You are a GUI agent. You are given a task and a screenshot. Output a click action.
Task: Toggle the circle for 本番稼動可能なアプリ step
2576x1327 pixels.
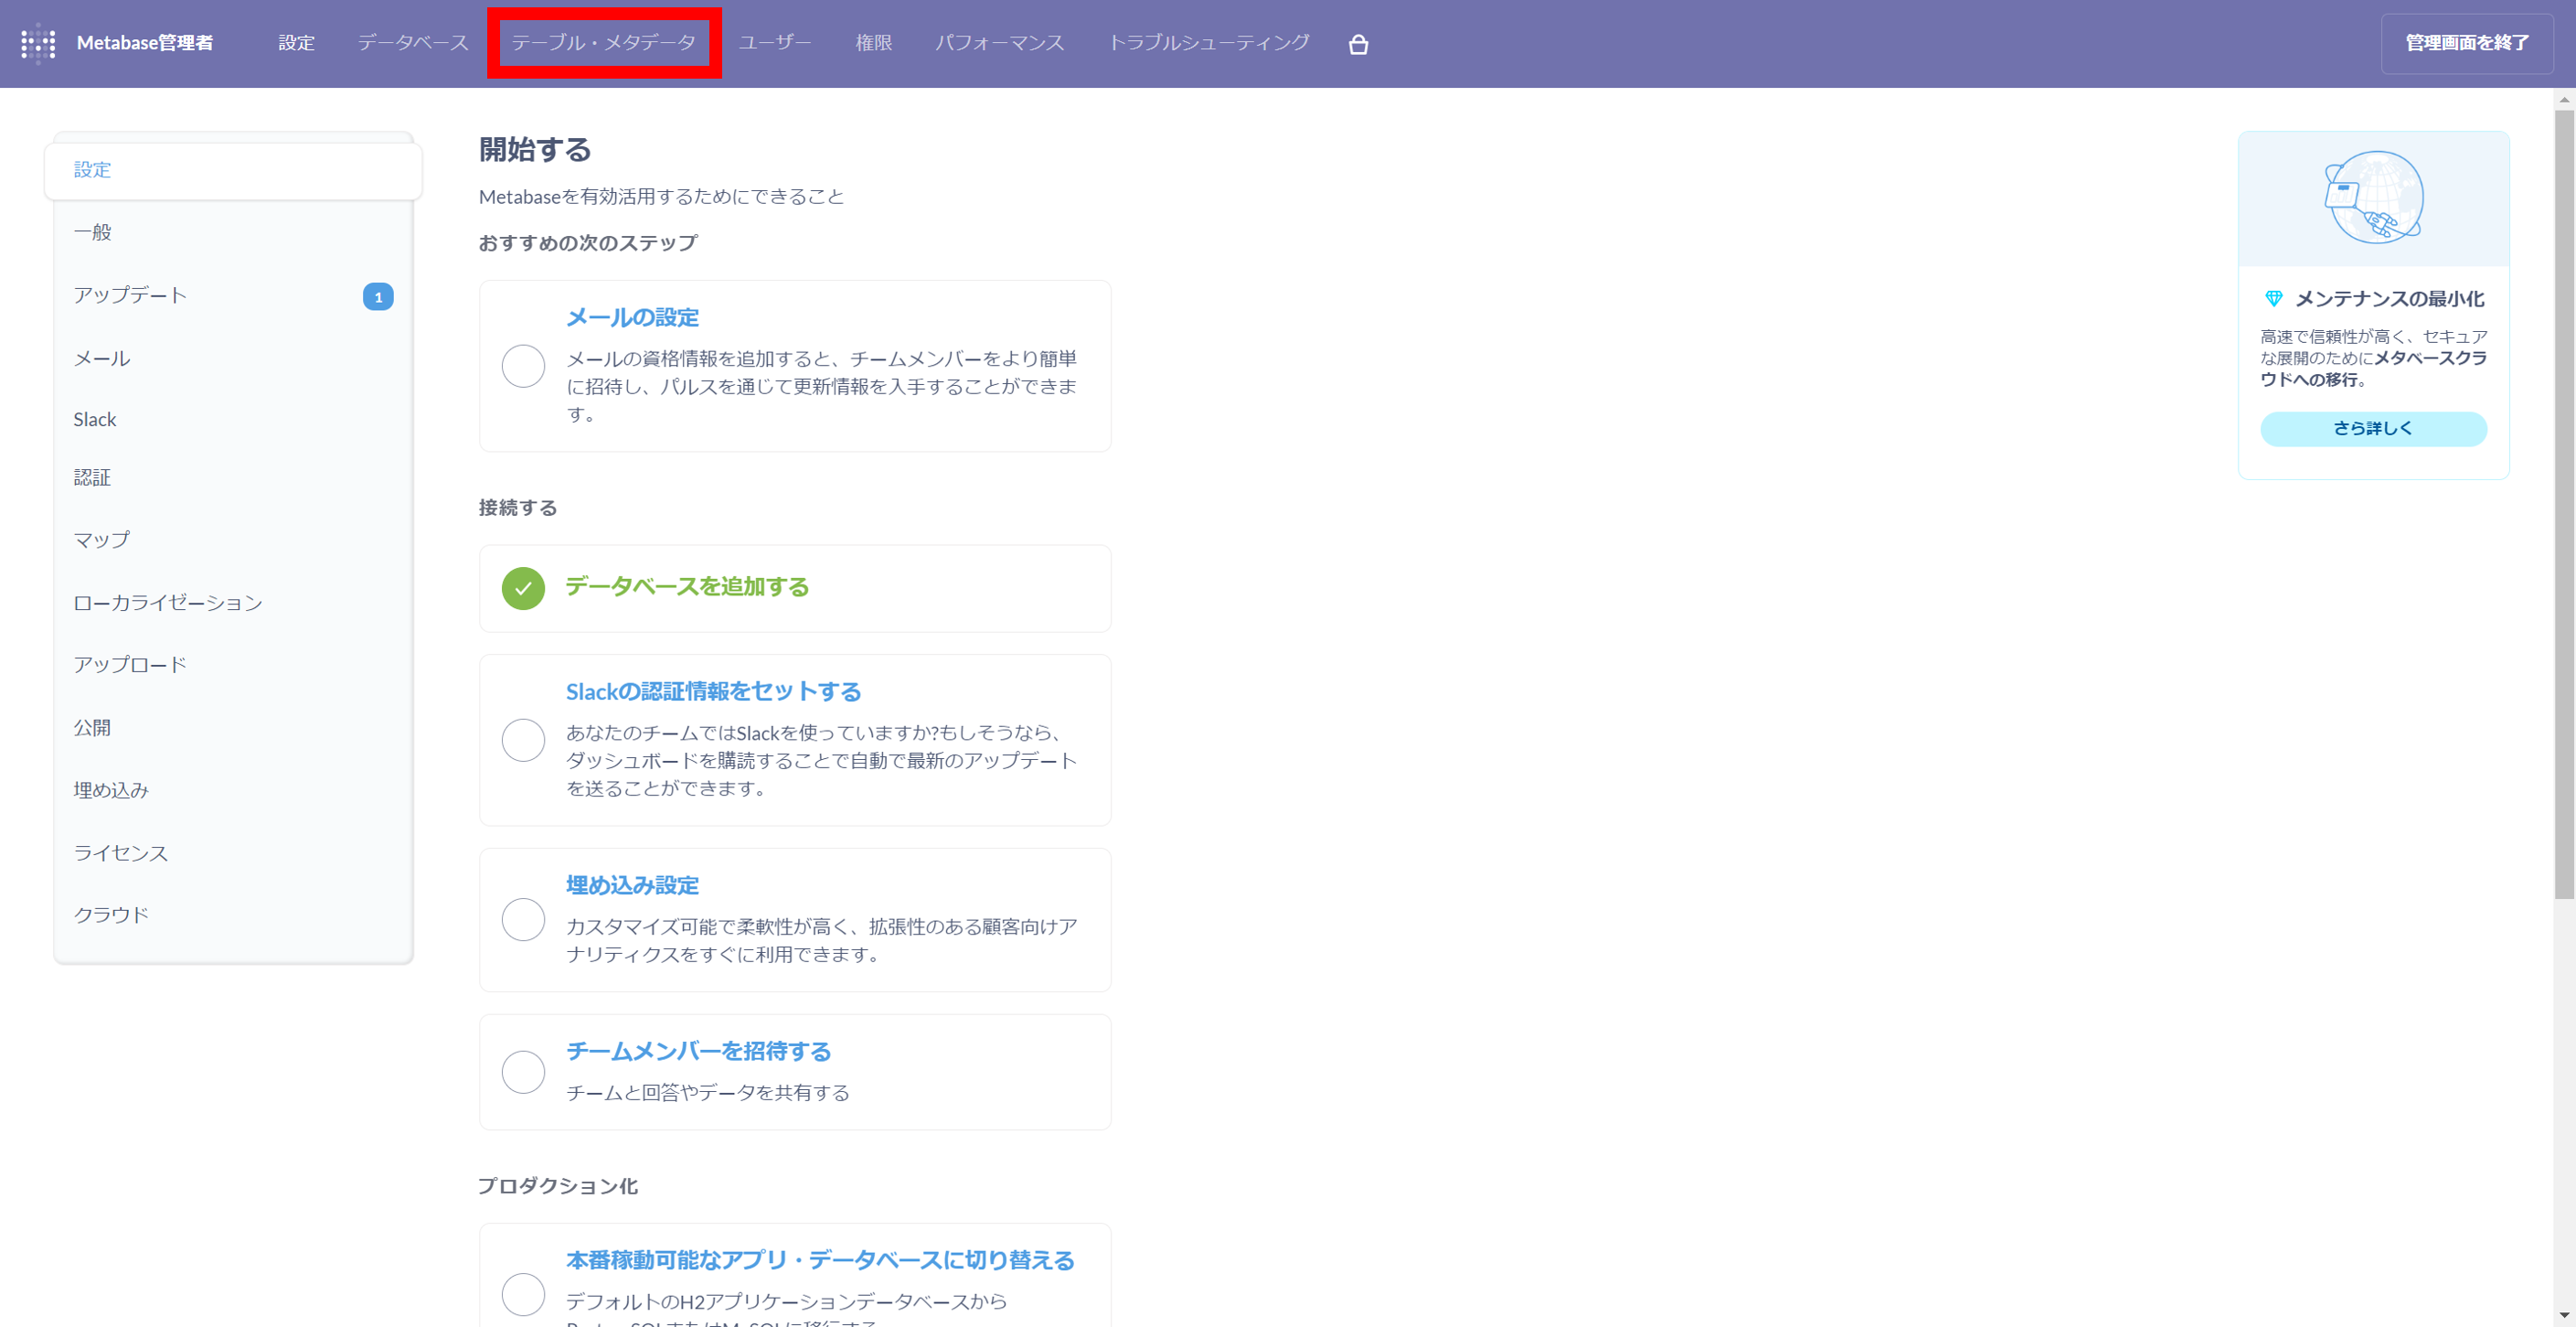pos(523,1294)
